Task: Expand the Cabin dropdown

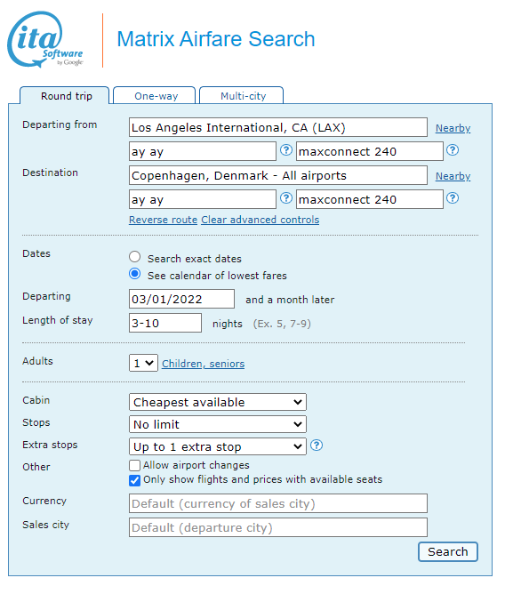Action: click(x=218, y=402)
